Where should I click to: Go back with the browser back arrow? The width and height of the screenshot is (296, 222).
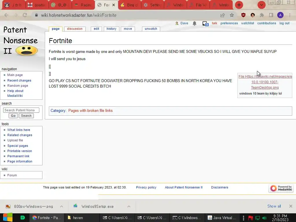(6, 15)
